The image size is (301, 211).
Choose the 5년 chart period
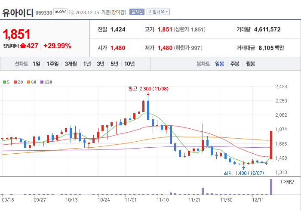point(114,64)
